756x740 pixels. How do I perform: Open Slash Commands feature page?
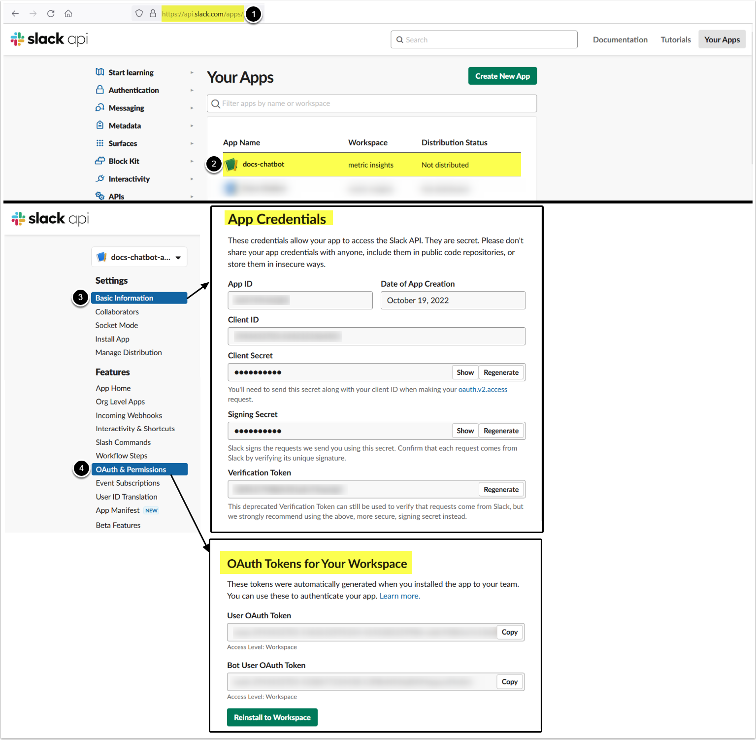123,442
